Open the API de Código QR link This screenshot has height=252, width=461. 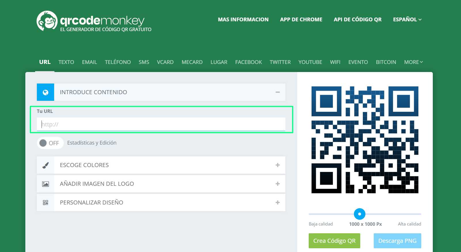pyautogui.click(x=358, y=20)
